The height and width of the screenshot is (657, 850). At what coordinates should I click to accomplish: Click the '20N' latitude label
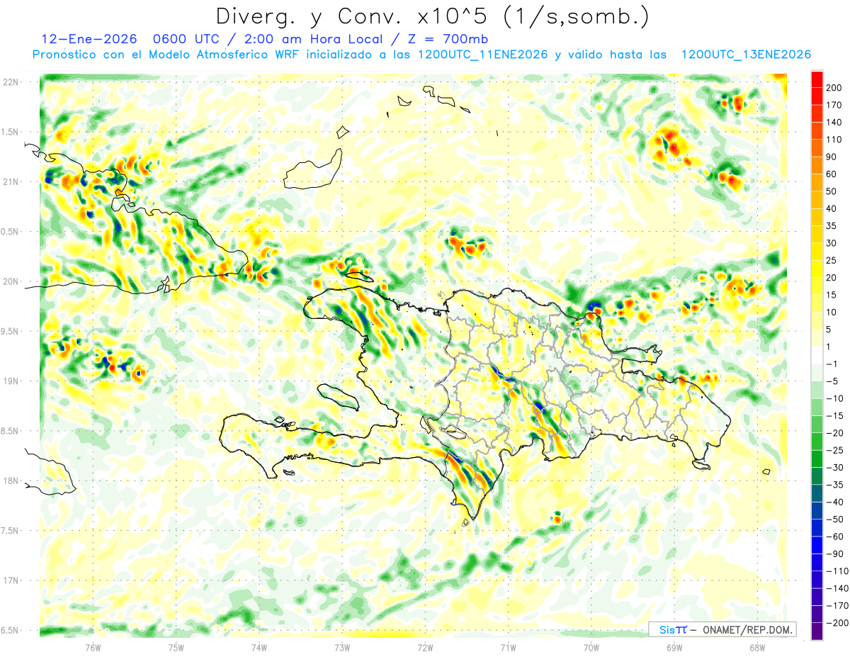tap(11, 281)
